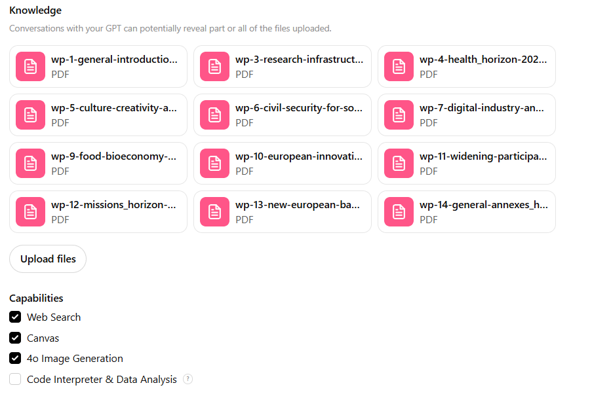Viewport: 592px width, 396px height.
Task: Click the wp-11-widening-participation PDF file icon
Action: pyautogui.click(x=399, y=163)
